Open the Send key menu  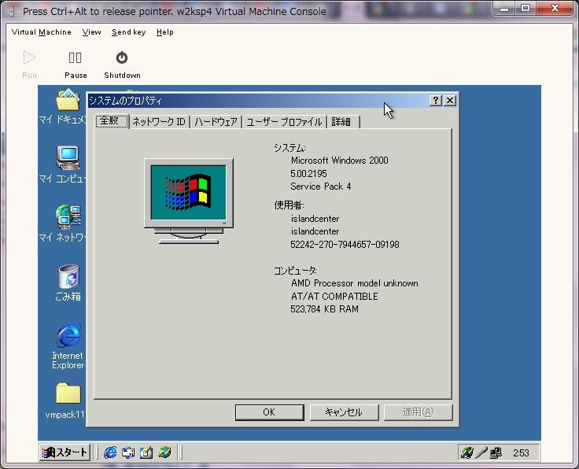pos(128,32)
